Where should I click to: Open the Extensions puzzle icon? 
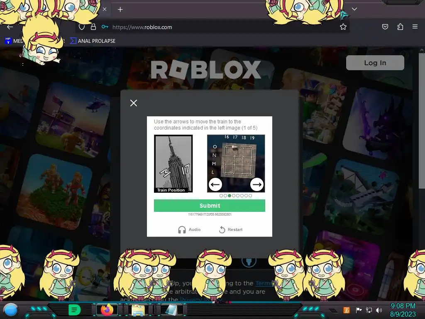click(x=400, y=27)
